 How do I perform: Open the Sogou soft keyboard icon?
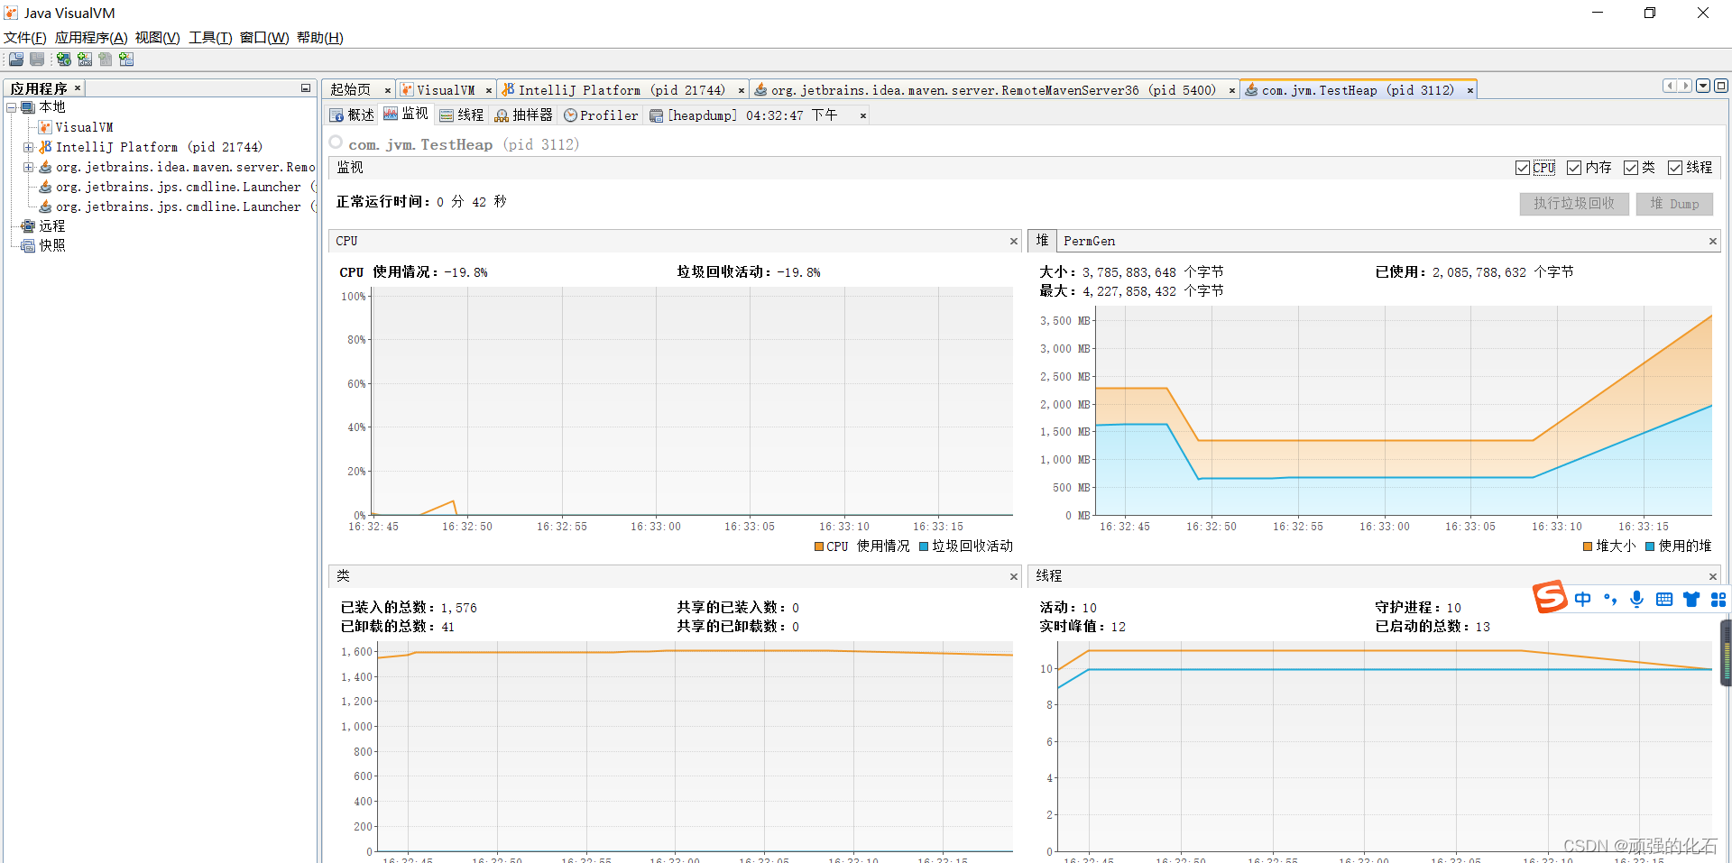pyautogui.click(x=1664, y=600)
